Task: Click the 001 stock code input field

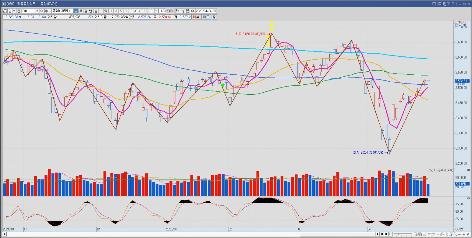Action: [x=29, y=11]
